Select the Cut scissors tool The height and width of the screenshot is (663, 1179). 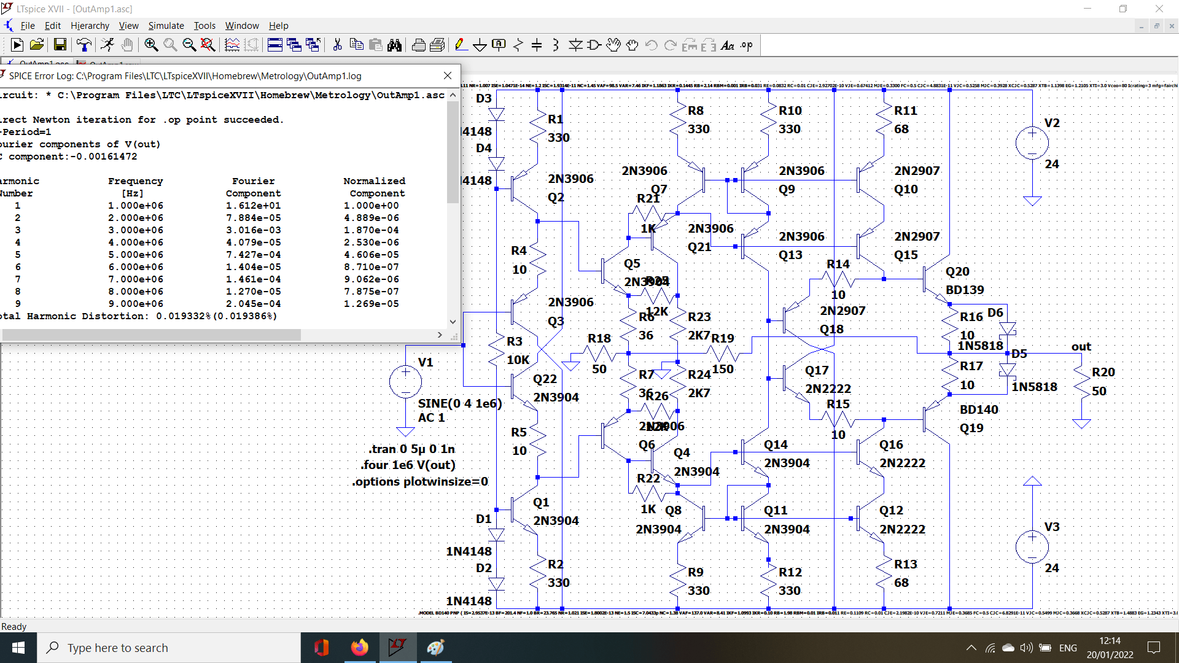(x=337, y=45)
